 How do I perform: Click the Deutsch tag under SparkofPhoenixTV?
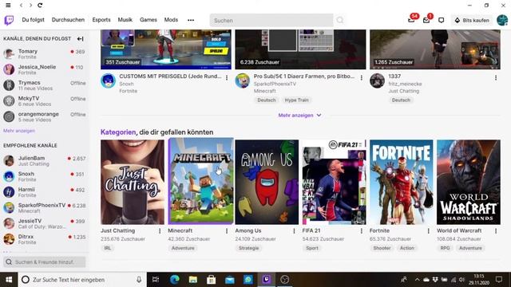pyautogui.click(x=267, y=100)
